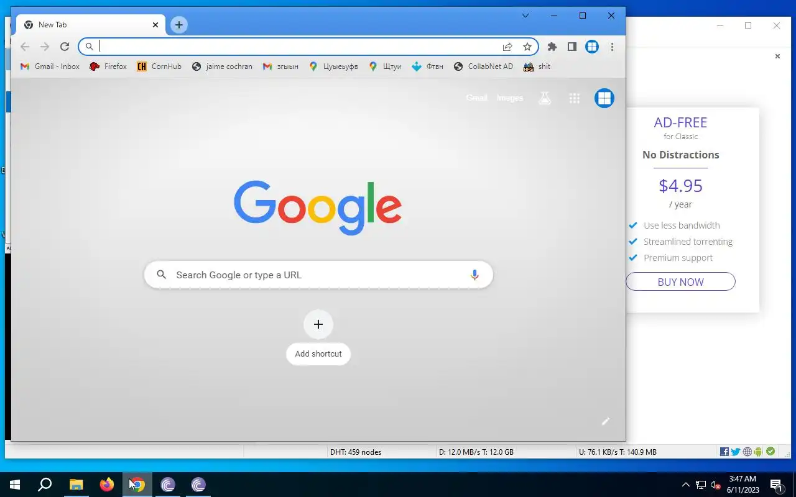Open a new tab with plus button
Image resolution: width=796 pixels, height=497 pixels.
point(179,25)
